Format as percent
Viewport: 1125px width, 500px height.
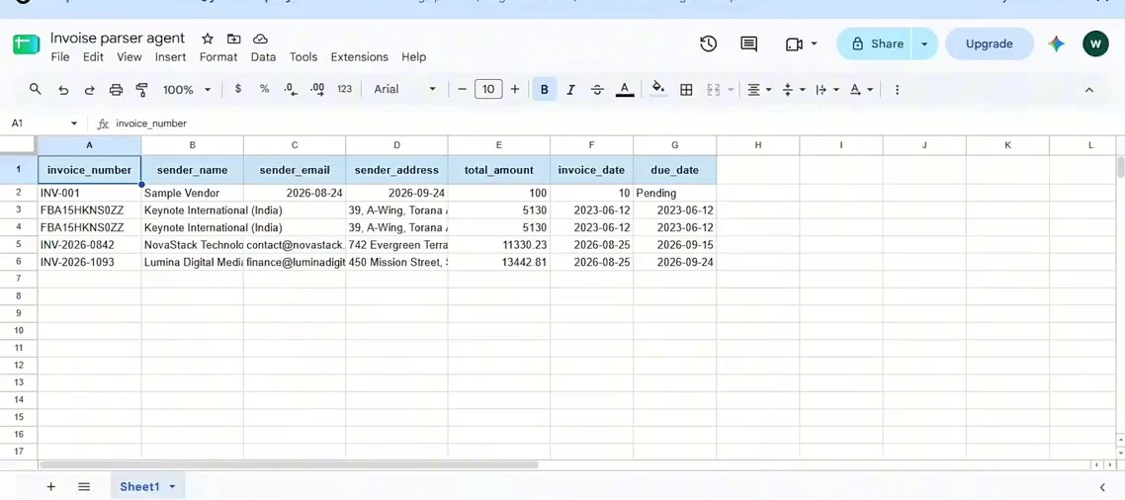[265, 89]
